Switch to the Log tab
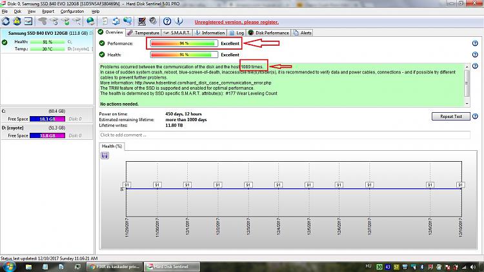 coord(236,33)
